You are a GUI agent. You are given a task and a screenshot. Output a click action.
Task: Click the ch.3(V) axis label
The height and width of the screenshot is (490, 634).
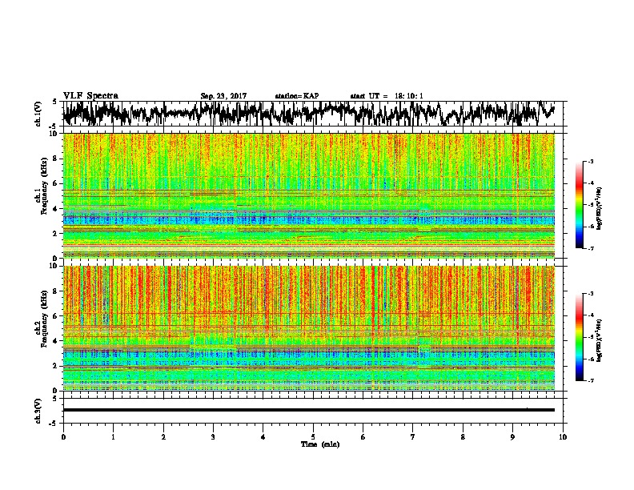tap(38, 412)
